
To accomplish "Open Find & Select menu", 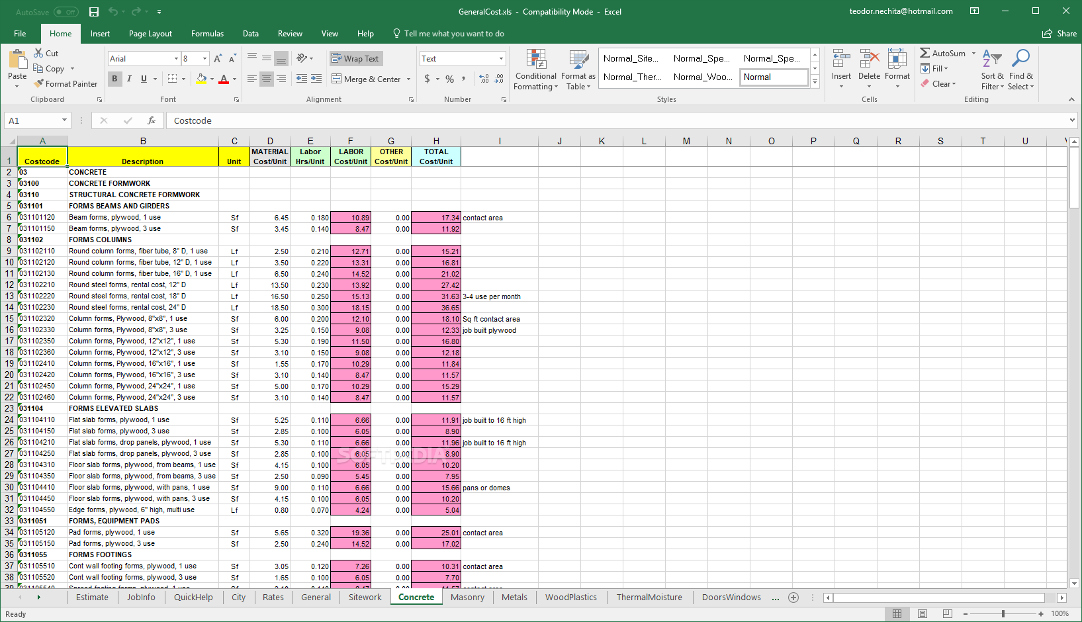I will tap(1020, 69).
